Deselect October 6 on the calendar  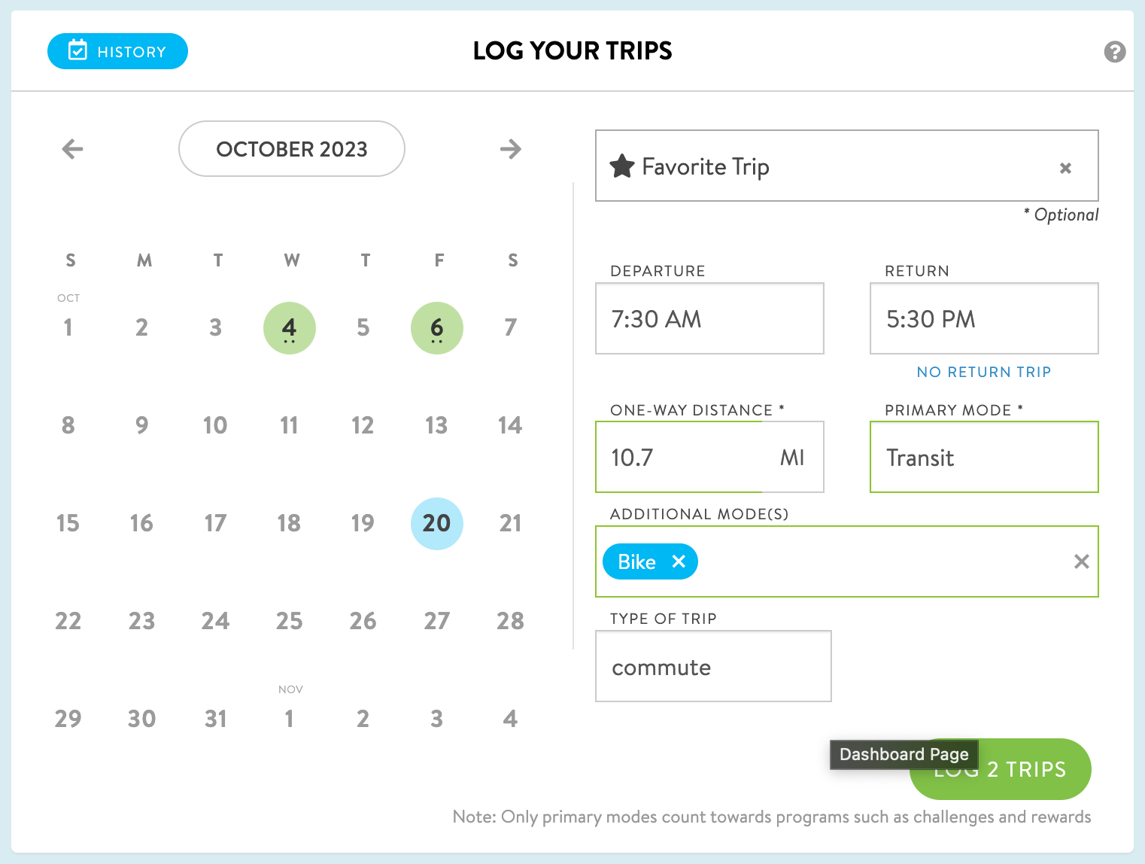click(437, 328)
